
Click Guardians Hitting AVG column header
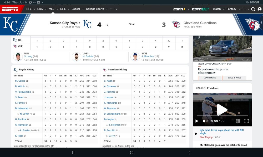point(170,76)
